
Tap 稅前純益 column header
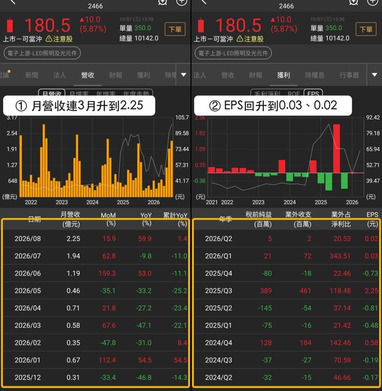259,219
